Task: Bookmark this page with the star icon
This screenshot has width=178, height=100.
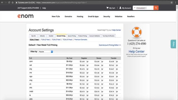Action: click(172, 2)
